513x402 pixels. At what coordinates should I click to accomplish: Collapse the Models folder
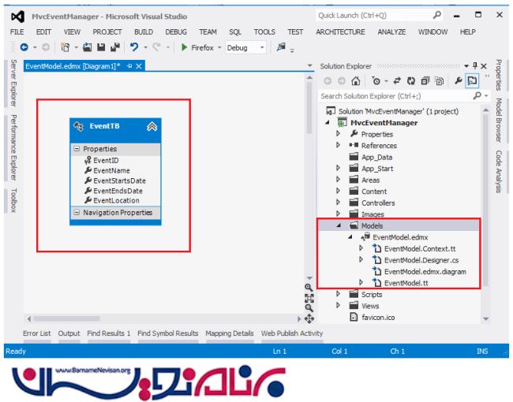[339, 225]
